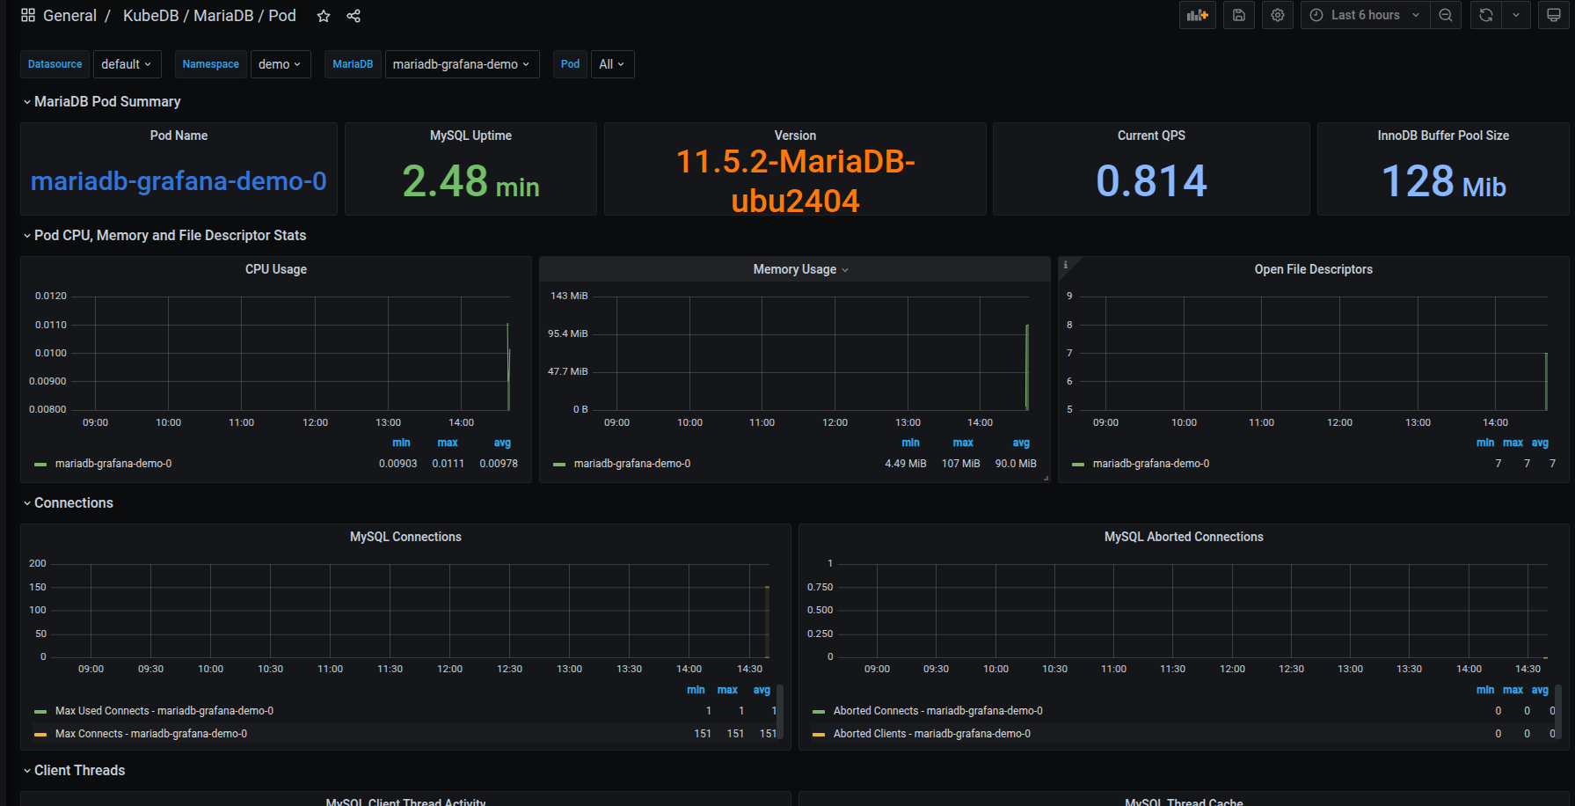1575x806 pixels.
Task: Open InnoDB Buffer Pool Size panel title
Action: click(x=1443, y=136)
